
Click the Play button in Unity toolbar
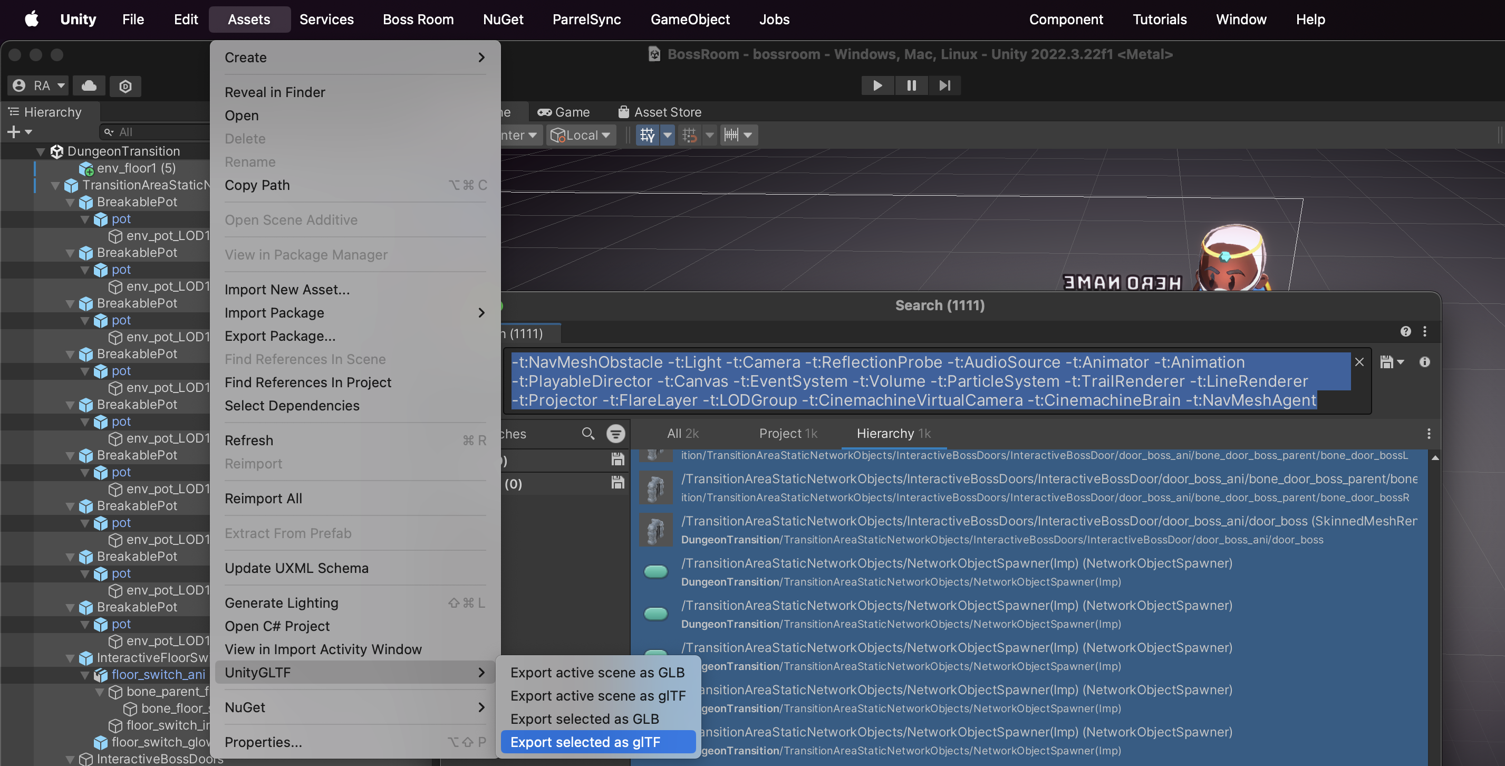[x=877, y=86]
